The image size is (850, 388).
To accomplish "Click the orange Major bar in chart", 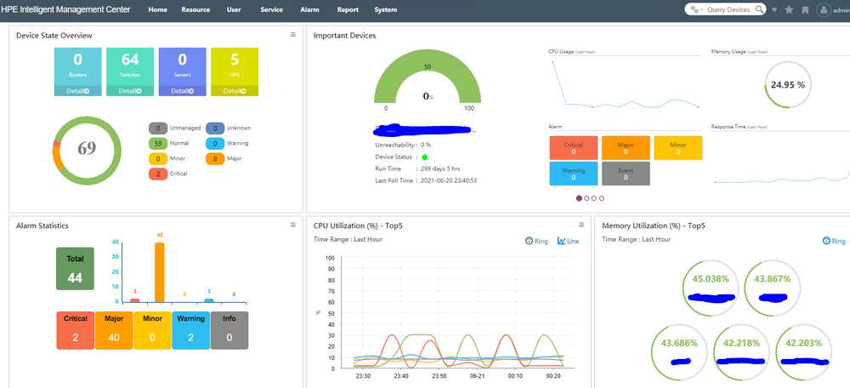I will (x=160, y=272).
